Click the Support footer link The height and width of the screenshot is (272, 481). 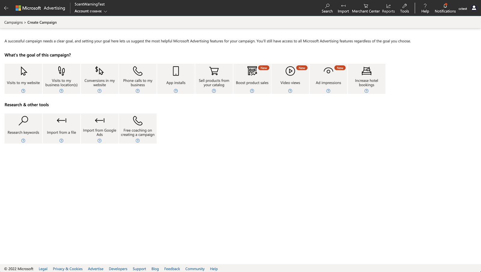coord(139,269)
